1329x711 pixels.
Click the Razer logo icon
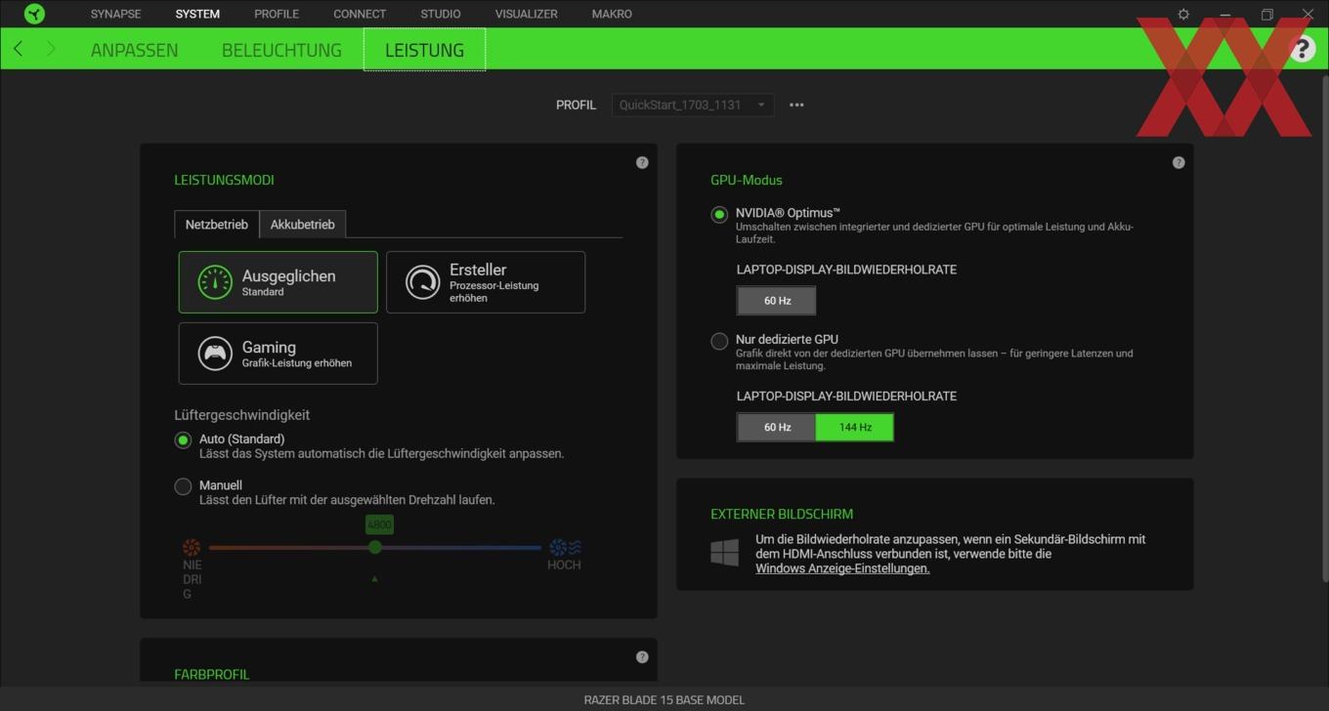(34, 14)
